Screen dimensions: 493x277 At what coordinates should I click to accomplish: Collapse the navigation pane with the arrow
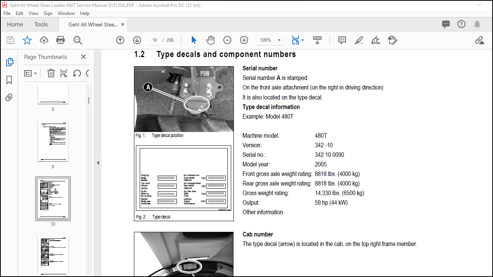(x=98, y=163)
